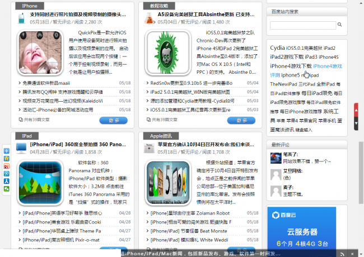Image resolution: width=364 pixels, height=257 pixels.
Task: Open the 教程攻略 section tab header
Action: point(158,6)
